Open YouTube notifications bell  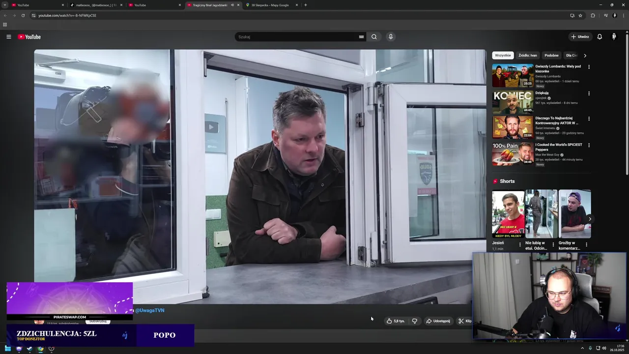click(600, 37)
